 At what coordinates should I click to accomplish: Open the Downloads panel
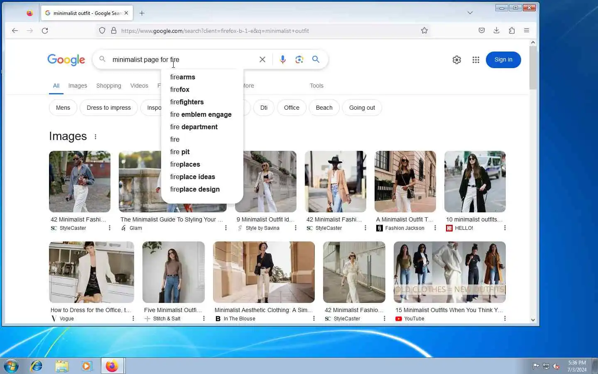click(x=497, y=30)
